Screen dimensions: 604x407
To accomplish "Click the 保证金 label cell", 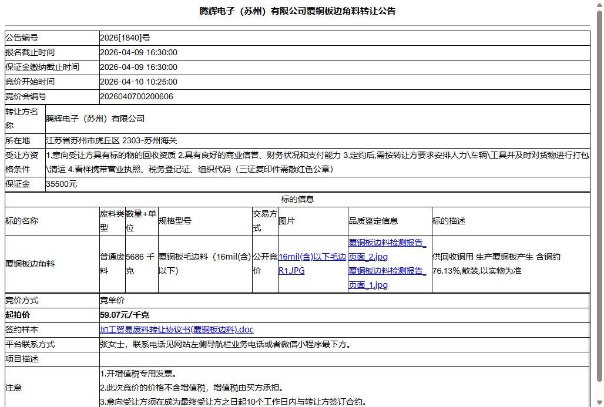I will click(25, 184).
